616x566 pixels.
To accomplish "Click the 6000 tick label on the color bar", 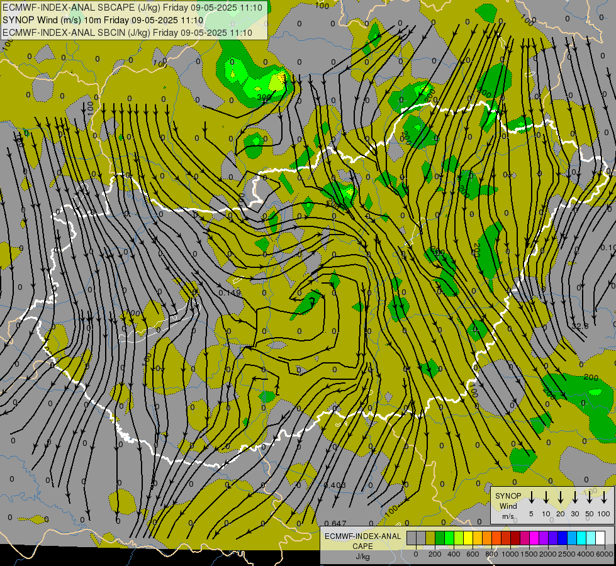I will point(605,554).
